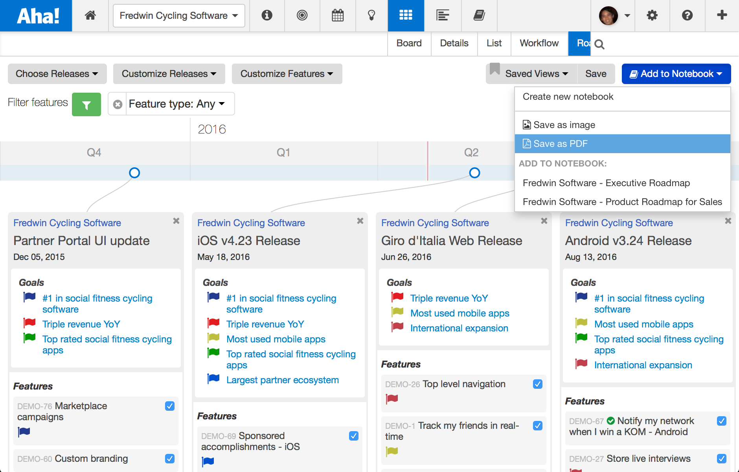Open the reports list icon
The width and height of the screenshot is (739, 472).
(443, 15)
